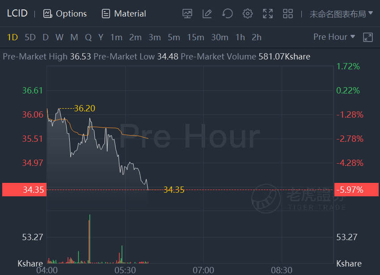Open the chart indicator presentation icon
This screenshot has height=275, width=380.
pos(187,13)
